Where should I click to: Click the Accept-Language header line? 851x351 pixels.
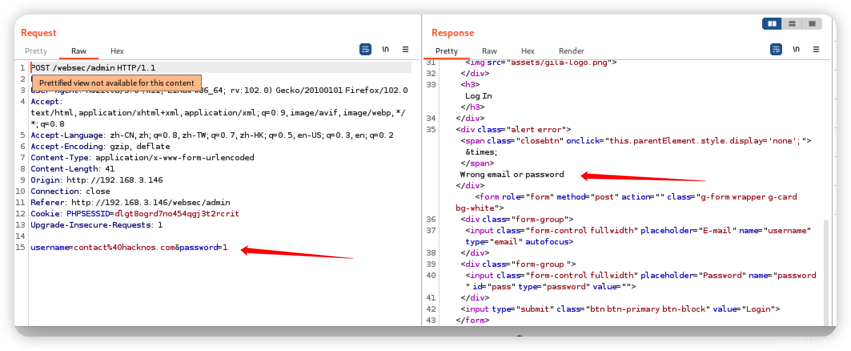pyautogui.click(x=212, y=135)
